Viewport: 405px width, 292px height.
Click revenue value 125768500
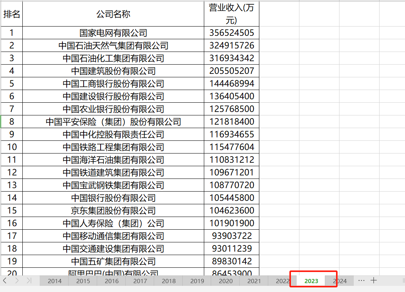[x=232, y=109]
